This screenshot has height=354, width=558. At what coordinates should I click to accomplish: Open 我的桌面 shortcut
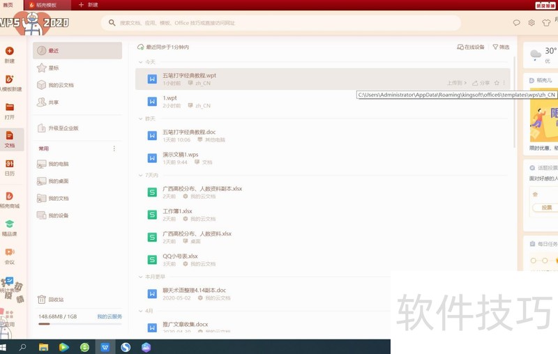[77, 181]
